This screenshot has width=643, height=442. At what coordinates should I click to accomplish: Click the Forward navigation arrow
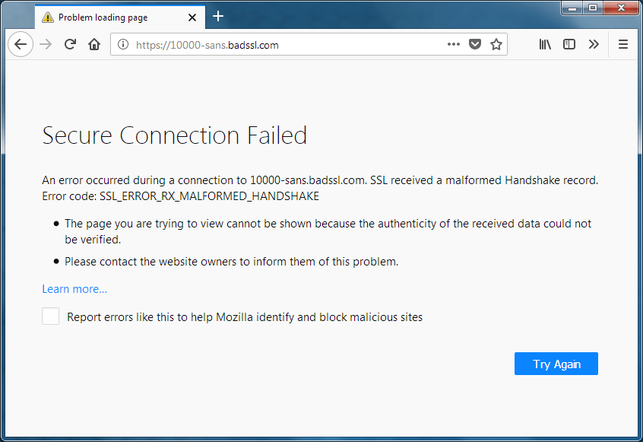point(45,44)
